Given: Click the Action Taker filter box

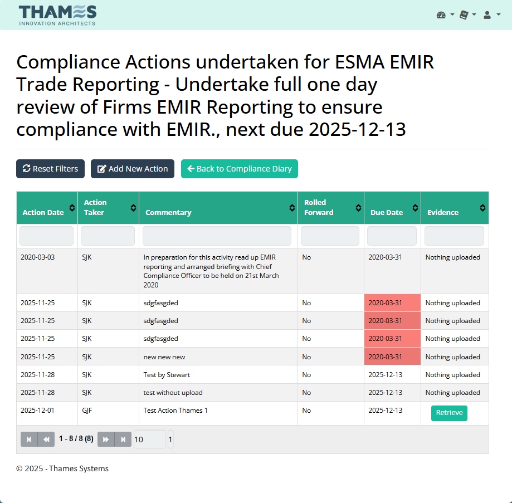Looking at the screenshot, I should pos(108,236).
